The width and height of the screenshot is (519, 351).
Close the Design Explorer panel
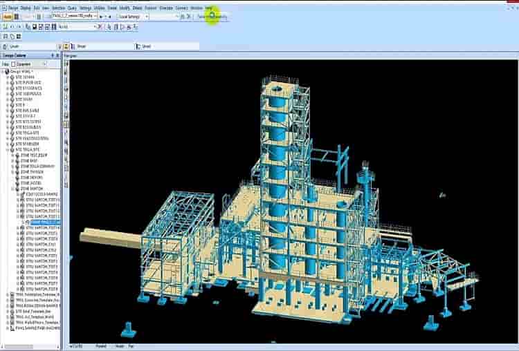(x=58, y=56)
